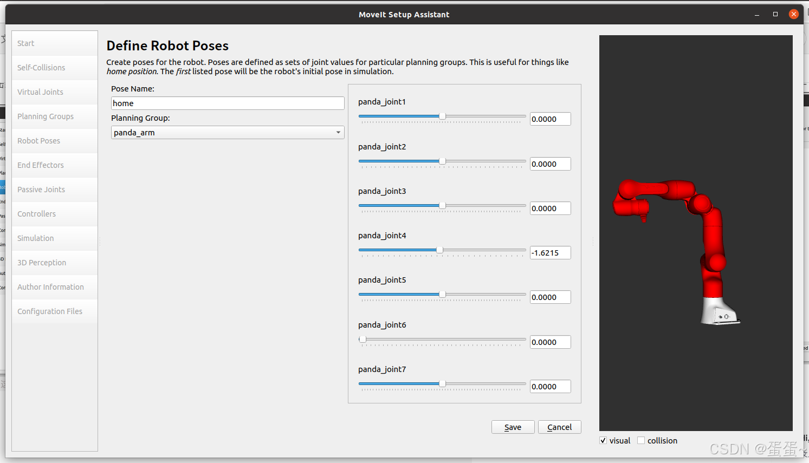Open the Controllers step
Screen dimensions: 809x463
click(55, 214)
